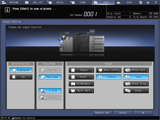Image resolution: width=160 pixels, height=120 pixels.
Task: Click the information icon beside the start message
Action: pyautogui.click(x=7, y=10)
